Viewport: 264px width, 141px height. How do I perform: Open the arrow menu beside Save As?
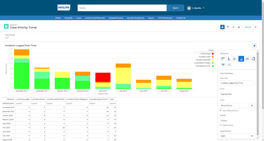255,27
